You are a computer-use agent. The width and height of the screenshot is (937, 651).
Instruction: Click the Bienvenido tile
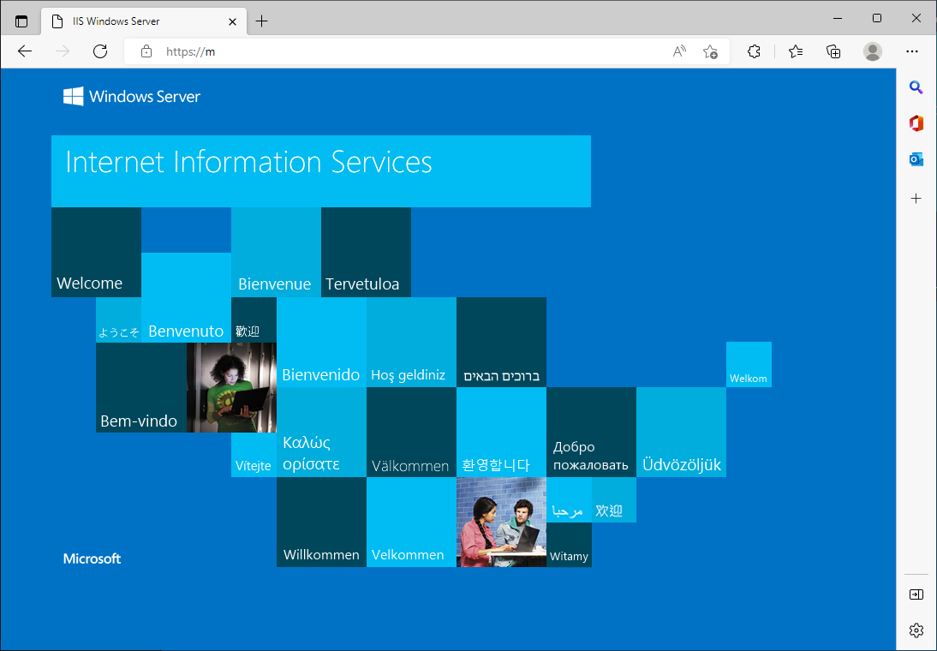321,342
